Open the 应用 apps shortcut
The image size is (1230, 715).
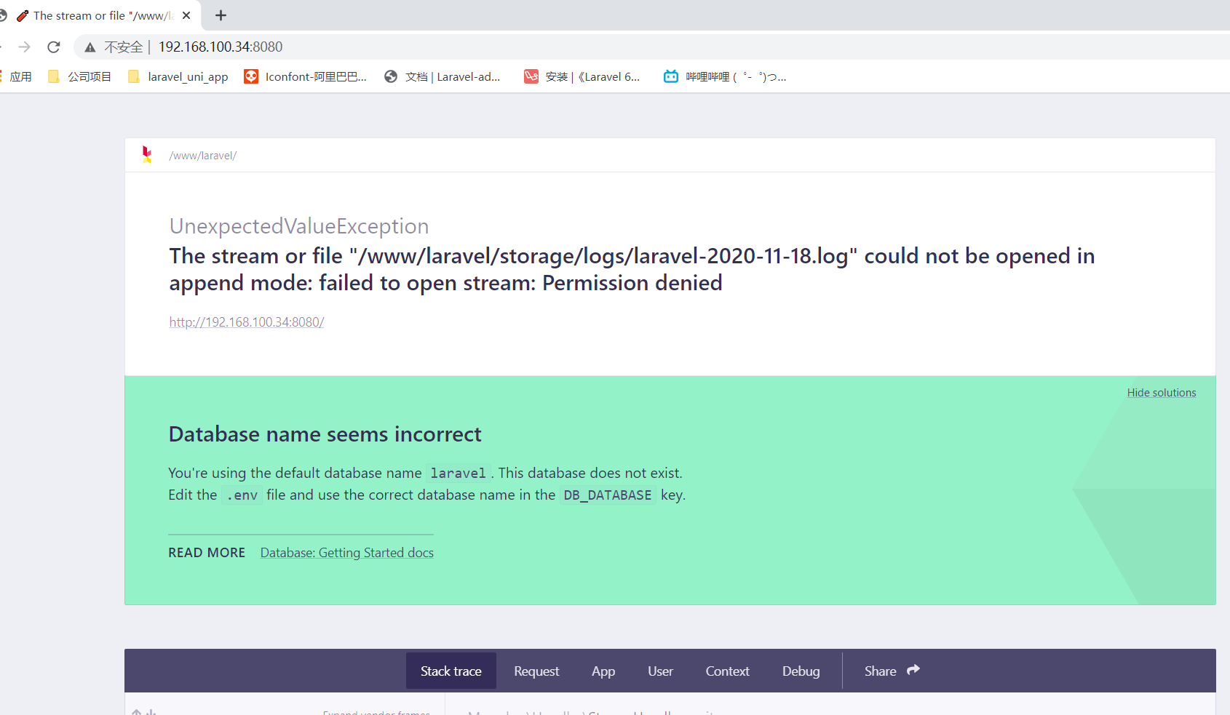click(x=16, y=76)
